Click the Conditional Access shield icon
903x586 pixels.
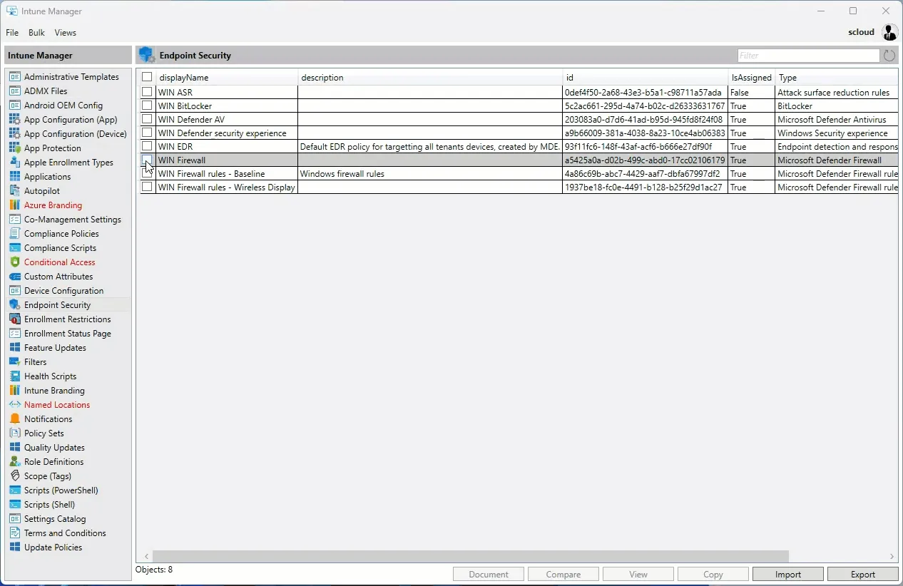[x=14, y=262]
